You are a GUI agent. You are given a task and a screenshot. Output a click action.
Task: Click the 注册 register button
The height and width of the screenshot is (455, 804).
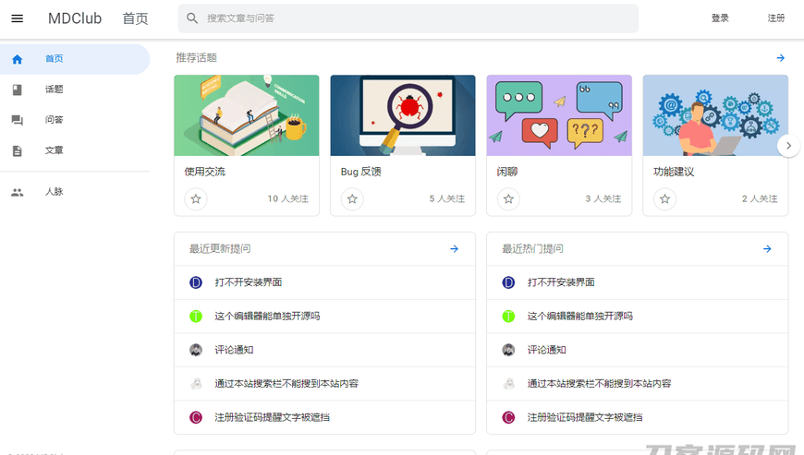coord(776,18)
